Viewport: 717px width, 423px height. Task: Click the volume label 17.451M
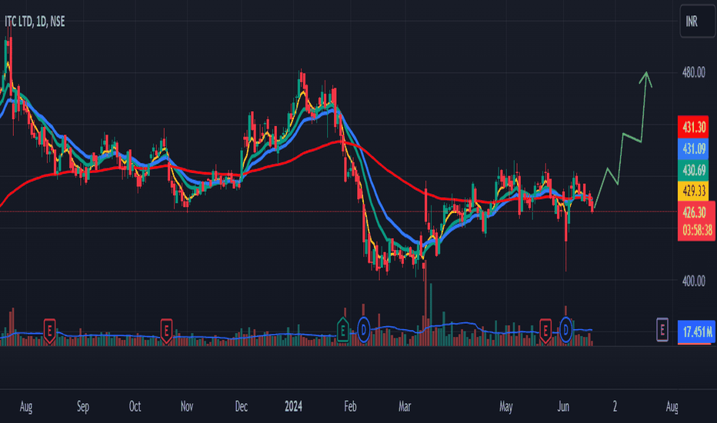tap(697, 332)
